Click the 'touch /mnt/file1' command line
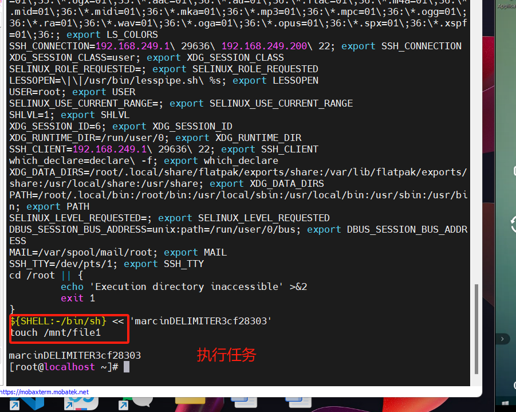The image size is (516, 412). tap(55, 332)
